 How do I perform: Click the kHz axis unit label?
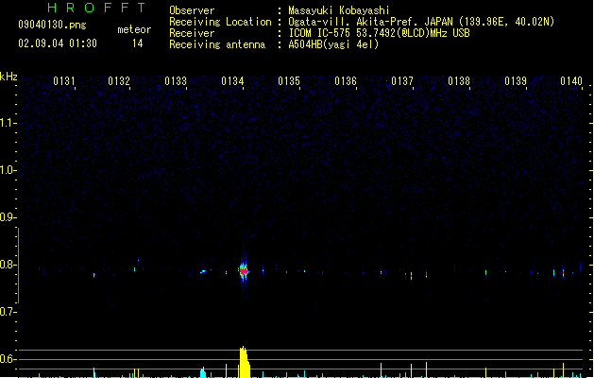click(8, 77)
